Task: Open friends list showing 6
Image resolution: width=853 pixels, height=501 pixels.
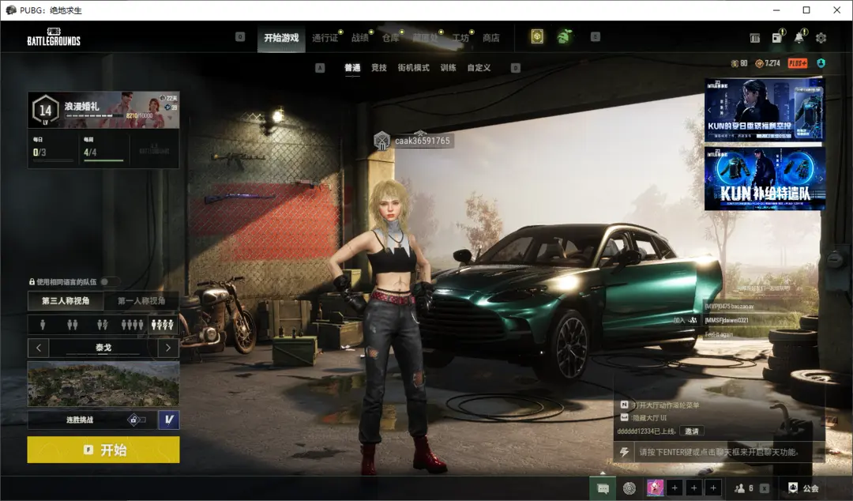Action: click(x=744, y=488)
